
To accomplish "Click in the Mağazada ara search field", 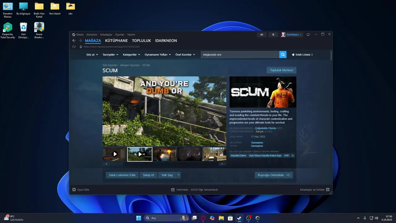I will [x=240, y=55].
